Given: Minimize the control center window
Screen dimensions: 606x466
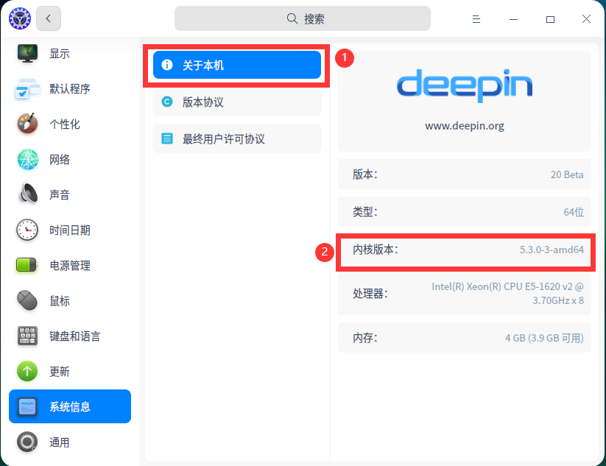Looking at the screenshot, I should (513, 18).
